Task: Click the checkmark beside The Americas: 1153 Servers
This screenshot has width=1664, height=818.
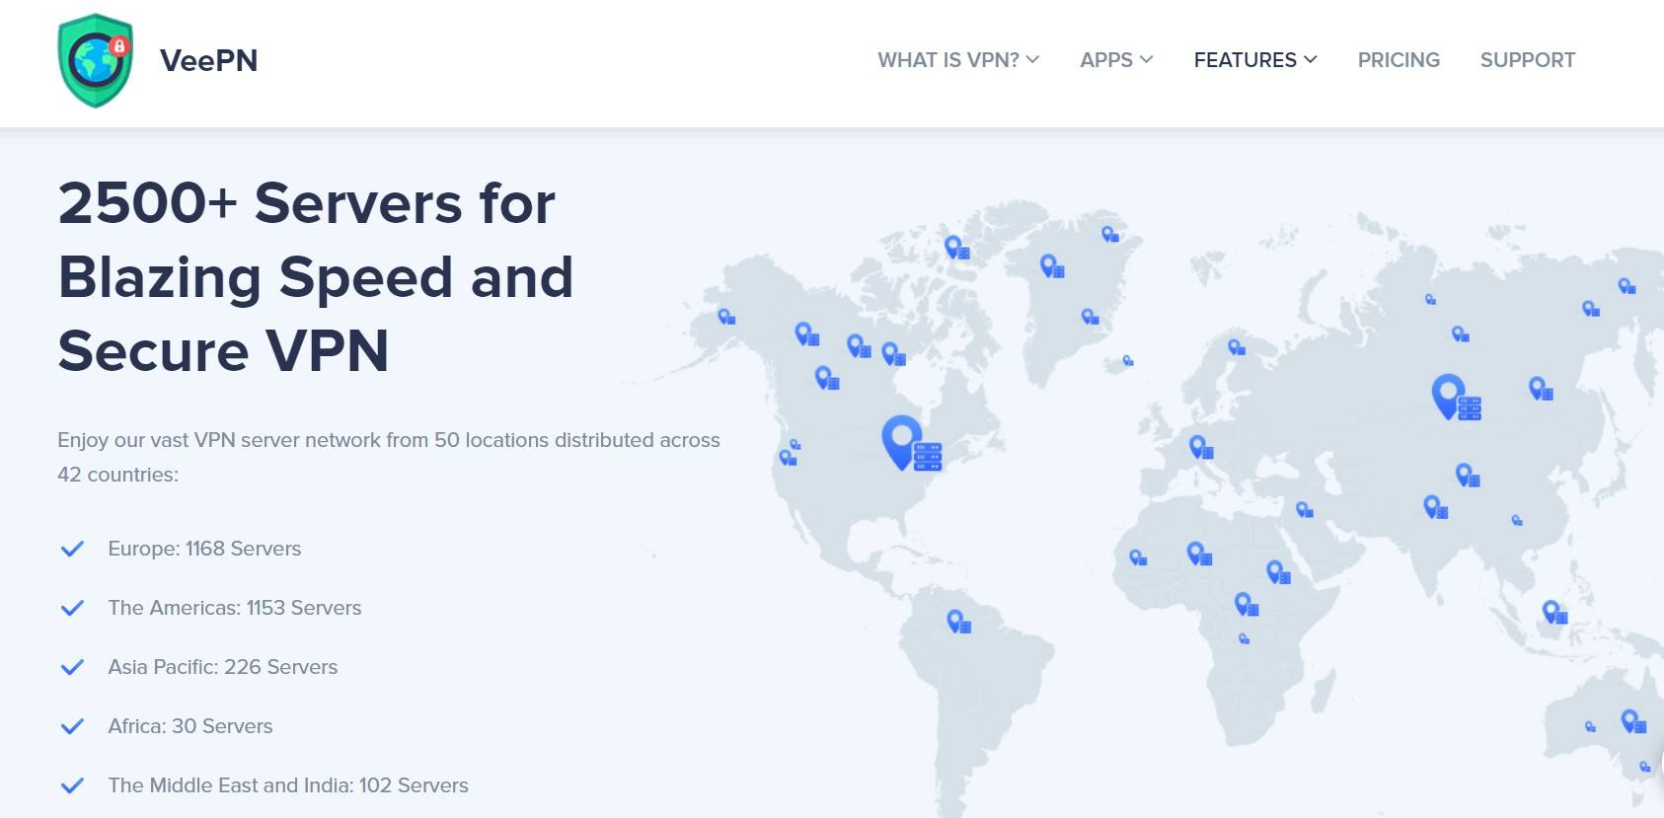Action: pos(72,609)
